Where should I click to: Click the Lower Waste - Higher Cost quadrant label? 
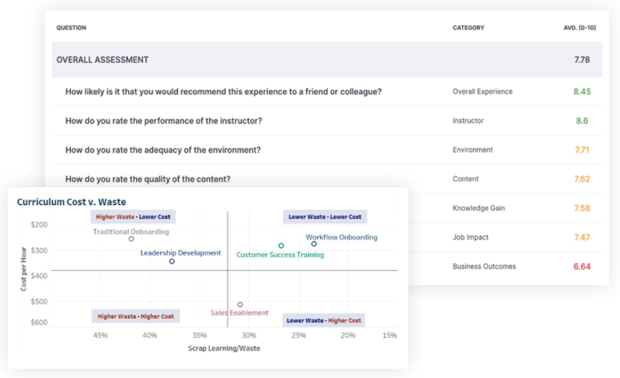coord(324,321)
